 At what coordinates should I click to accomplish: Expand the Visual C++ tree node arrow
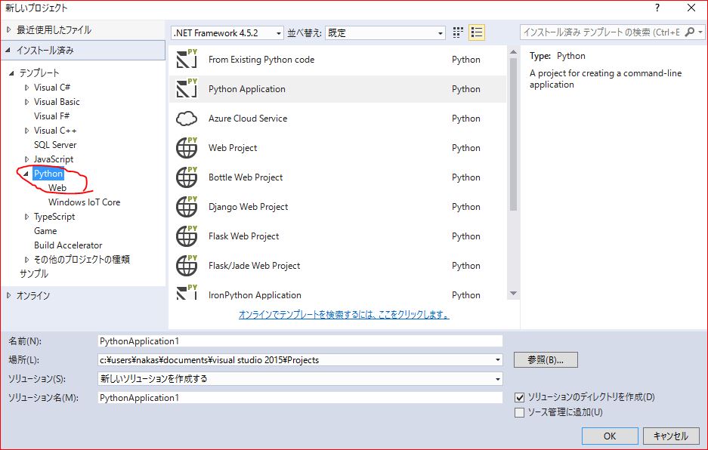point(26,131)
